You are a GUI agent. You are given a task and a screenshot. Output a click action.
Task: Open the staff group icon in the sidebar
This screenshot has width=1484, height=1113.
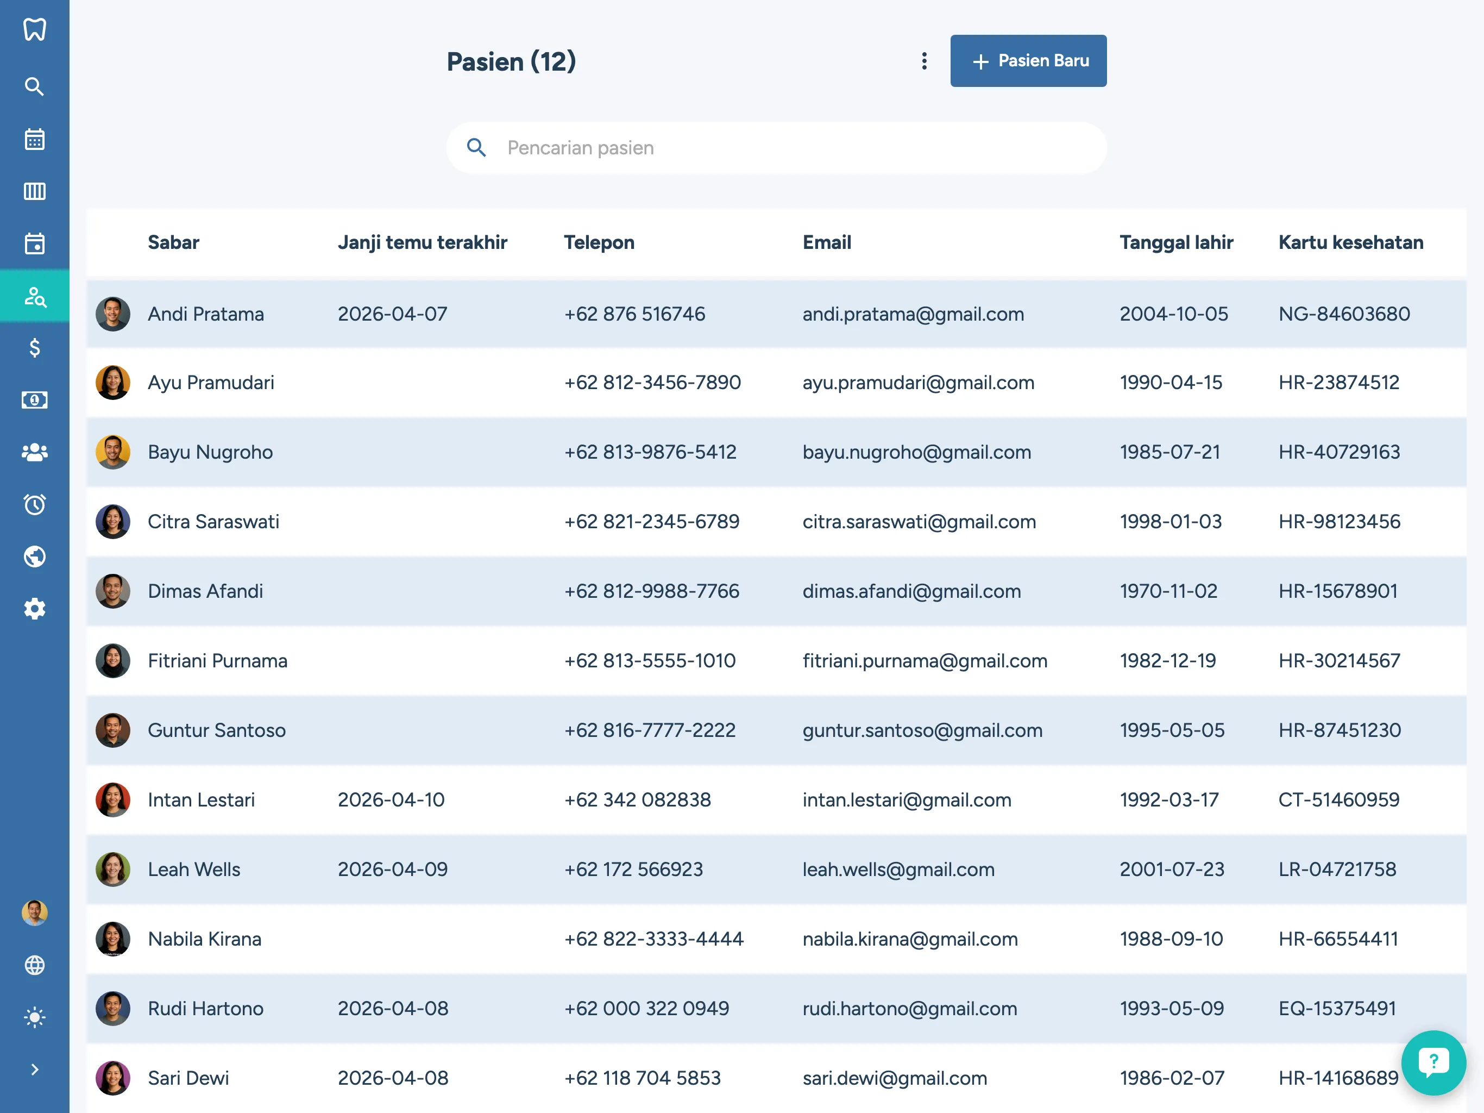coord(34,453)
